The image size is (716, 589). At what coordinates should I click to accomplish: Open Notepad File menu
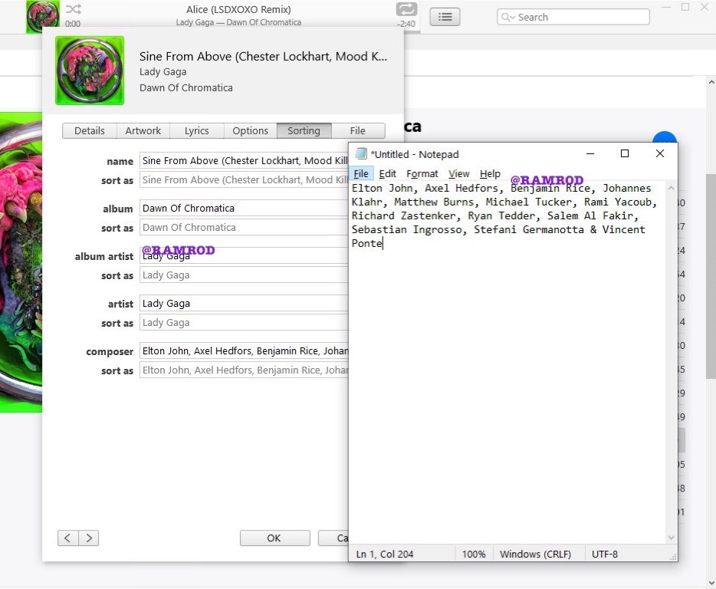tap(361, 173)
